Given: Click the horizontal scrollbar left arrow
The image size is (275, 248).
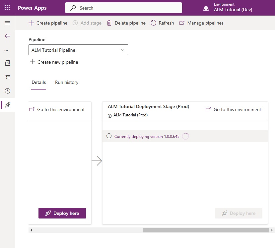Looking at the screenshot, I should (31, 230).
